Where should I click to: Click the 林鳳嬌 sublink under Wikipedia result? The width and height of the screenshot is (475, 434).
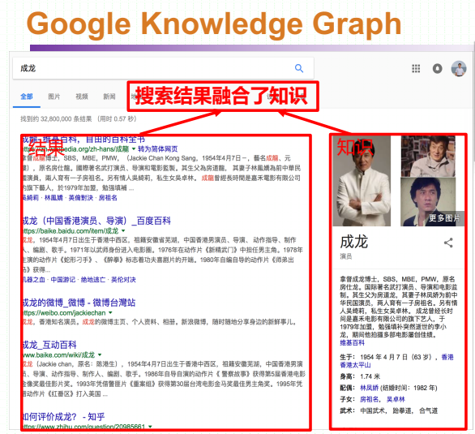[53, 198]
